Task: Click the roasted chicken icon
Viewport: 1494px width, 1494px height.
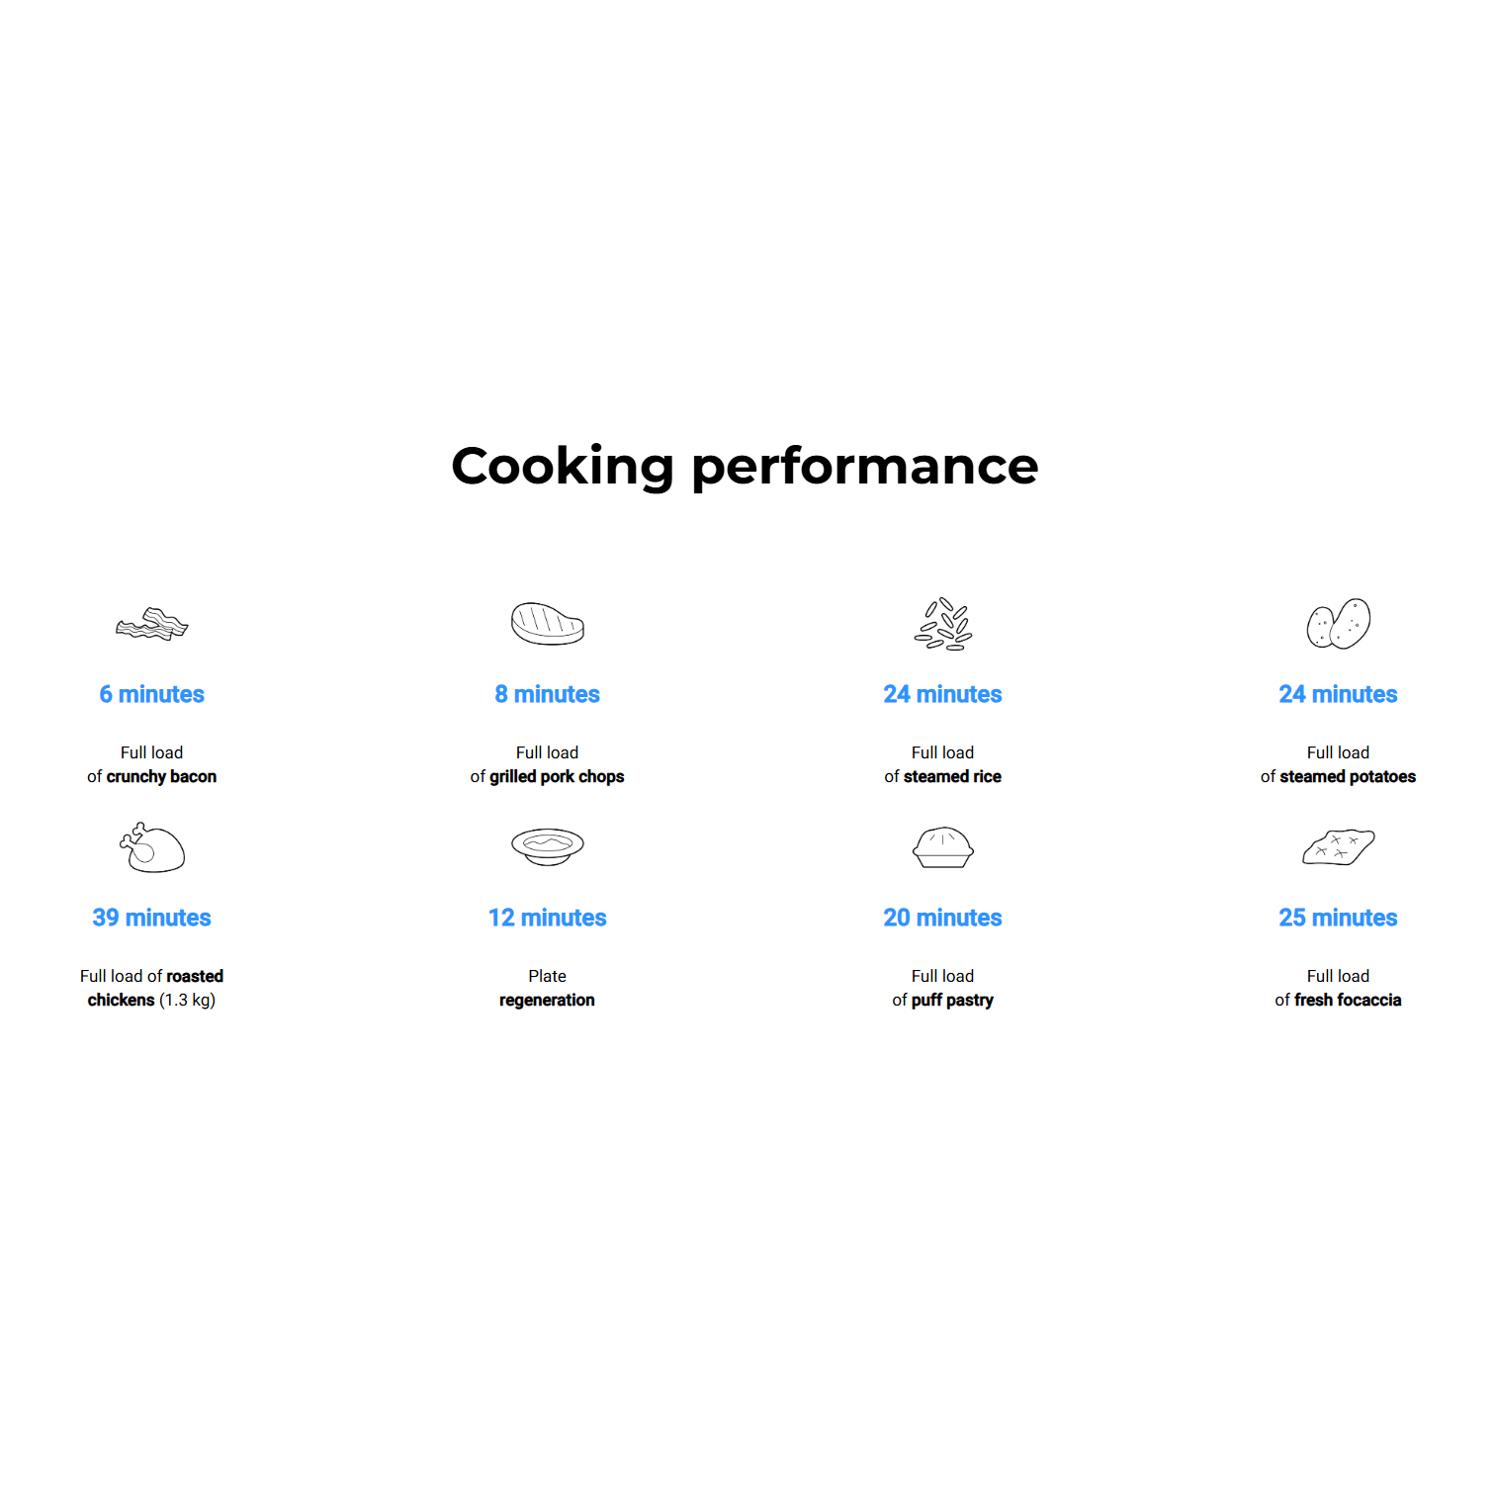Action: (x=151, y=847)
